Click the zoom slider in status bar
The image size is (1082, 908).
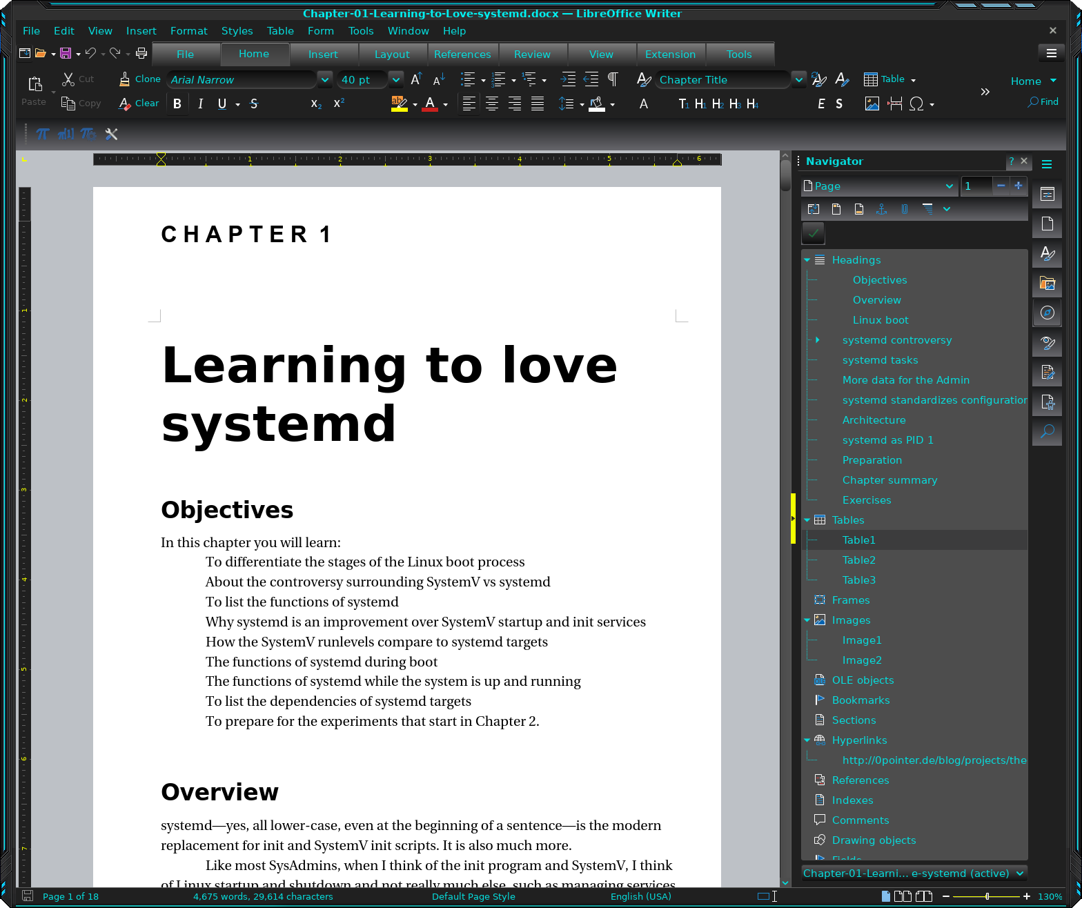[987, 896]
